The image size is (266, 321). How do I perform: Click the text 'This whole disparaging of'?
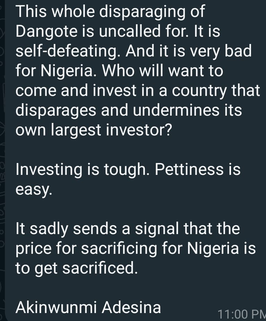pyautogui.click(x=110, y=12)
